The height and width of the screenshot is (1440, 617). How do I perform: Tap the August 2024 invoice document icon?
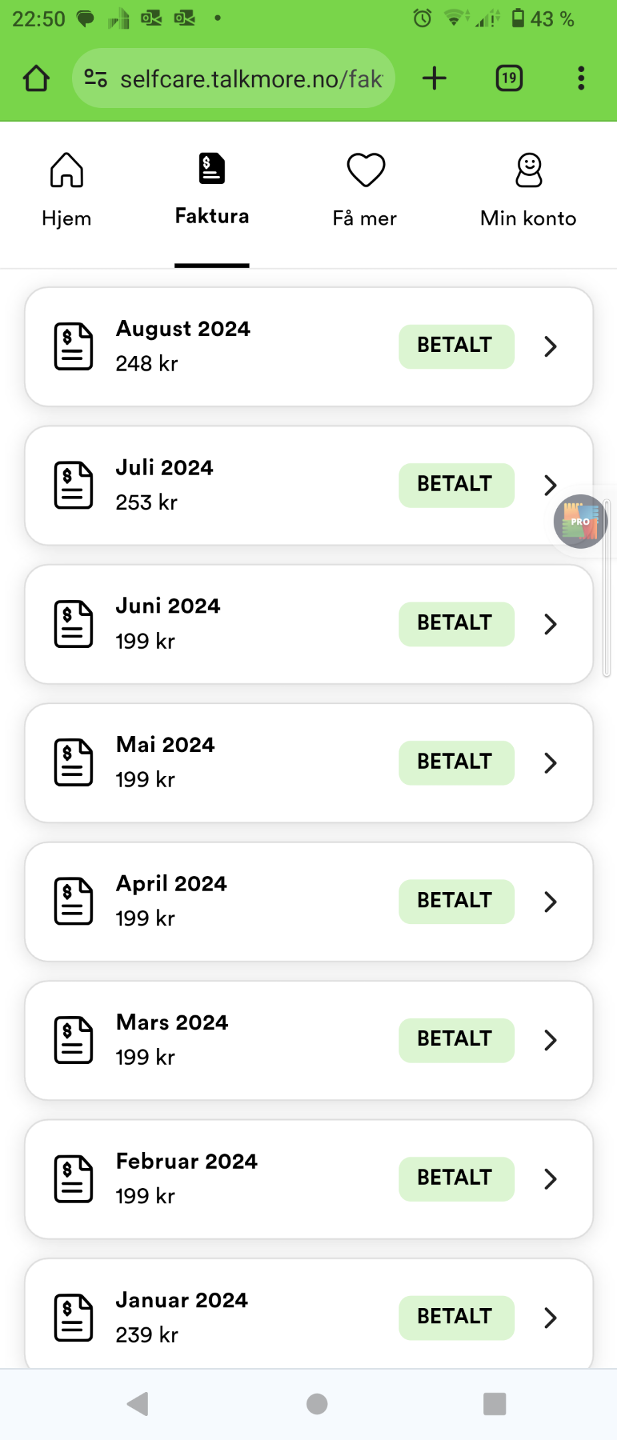tap(73, 347)
